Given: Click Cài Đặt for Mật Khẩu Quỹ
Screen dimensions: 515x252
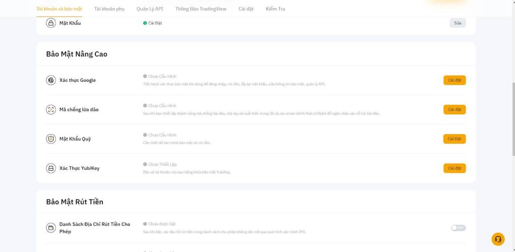Looking at the screenshot, I should [454, 139].
